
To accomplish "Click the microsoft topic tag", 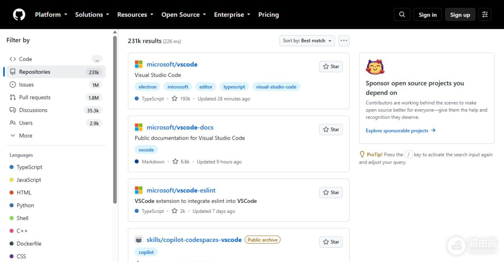I will (x=178, y=87).
